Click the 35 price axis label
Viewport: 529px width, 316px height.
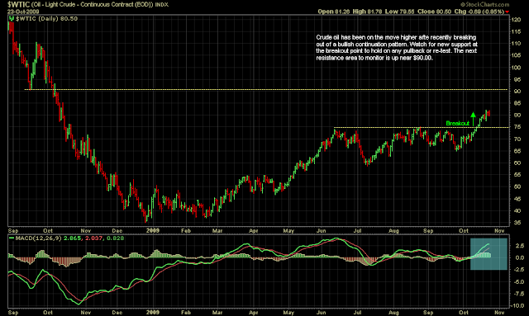click(x=517, y=222)
